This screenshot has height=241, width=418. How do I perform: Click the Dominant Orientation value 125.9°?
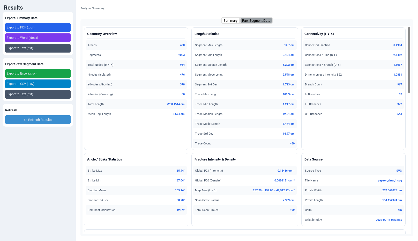tap(181, 210)
